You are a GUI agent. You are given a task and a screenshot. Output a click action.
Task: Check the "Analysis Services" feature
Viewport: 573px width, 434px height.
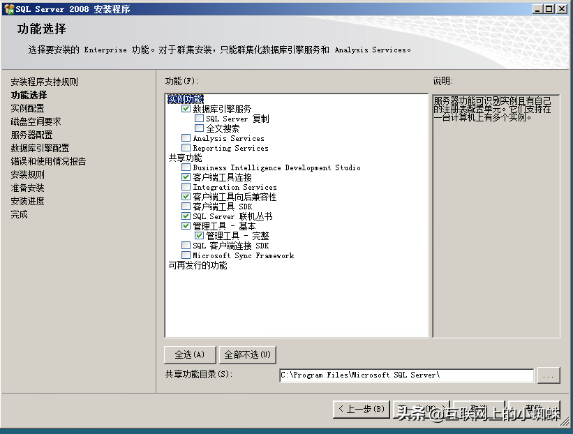(186, 138)
